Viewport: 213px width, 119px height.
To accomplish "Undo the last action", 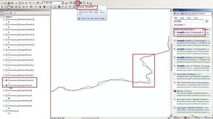I will (30, 3).
